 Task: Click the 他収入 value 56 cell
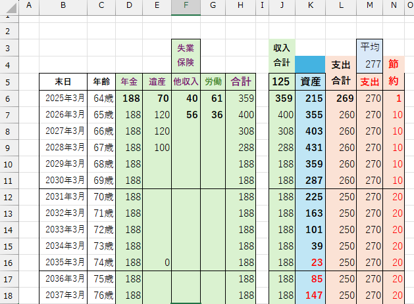click(x=186, y=115)
